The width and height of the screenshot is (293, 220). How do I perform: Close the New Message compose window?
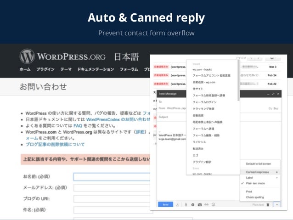278,94
